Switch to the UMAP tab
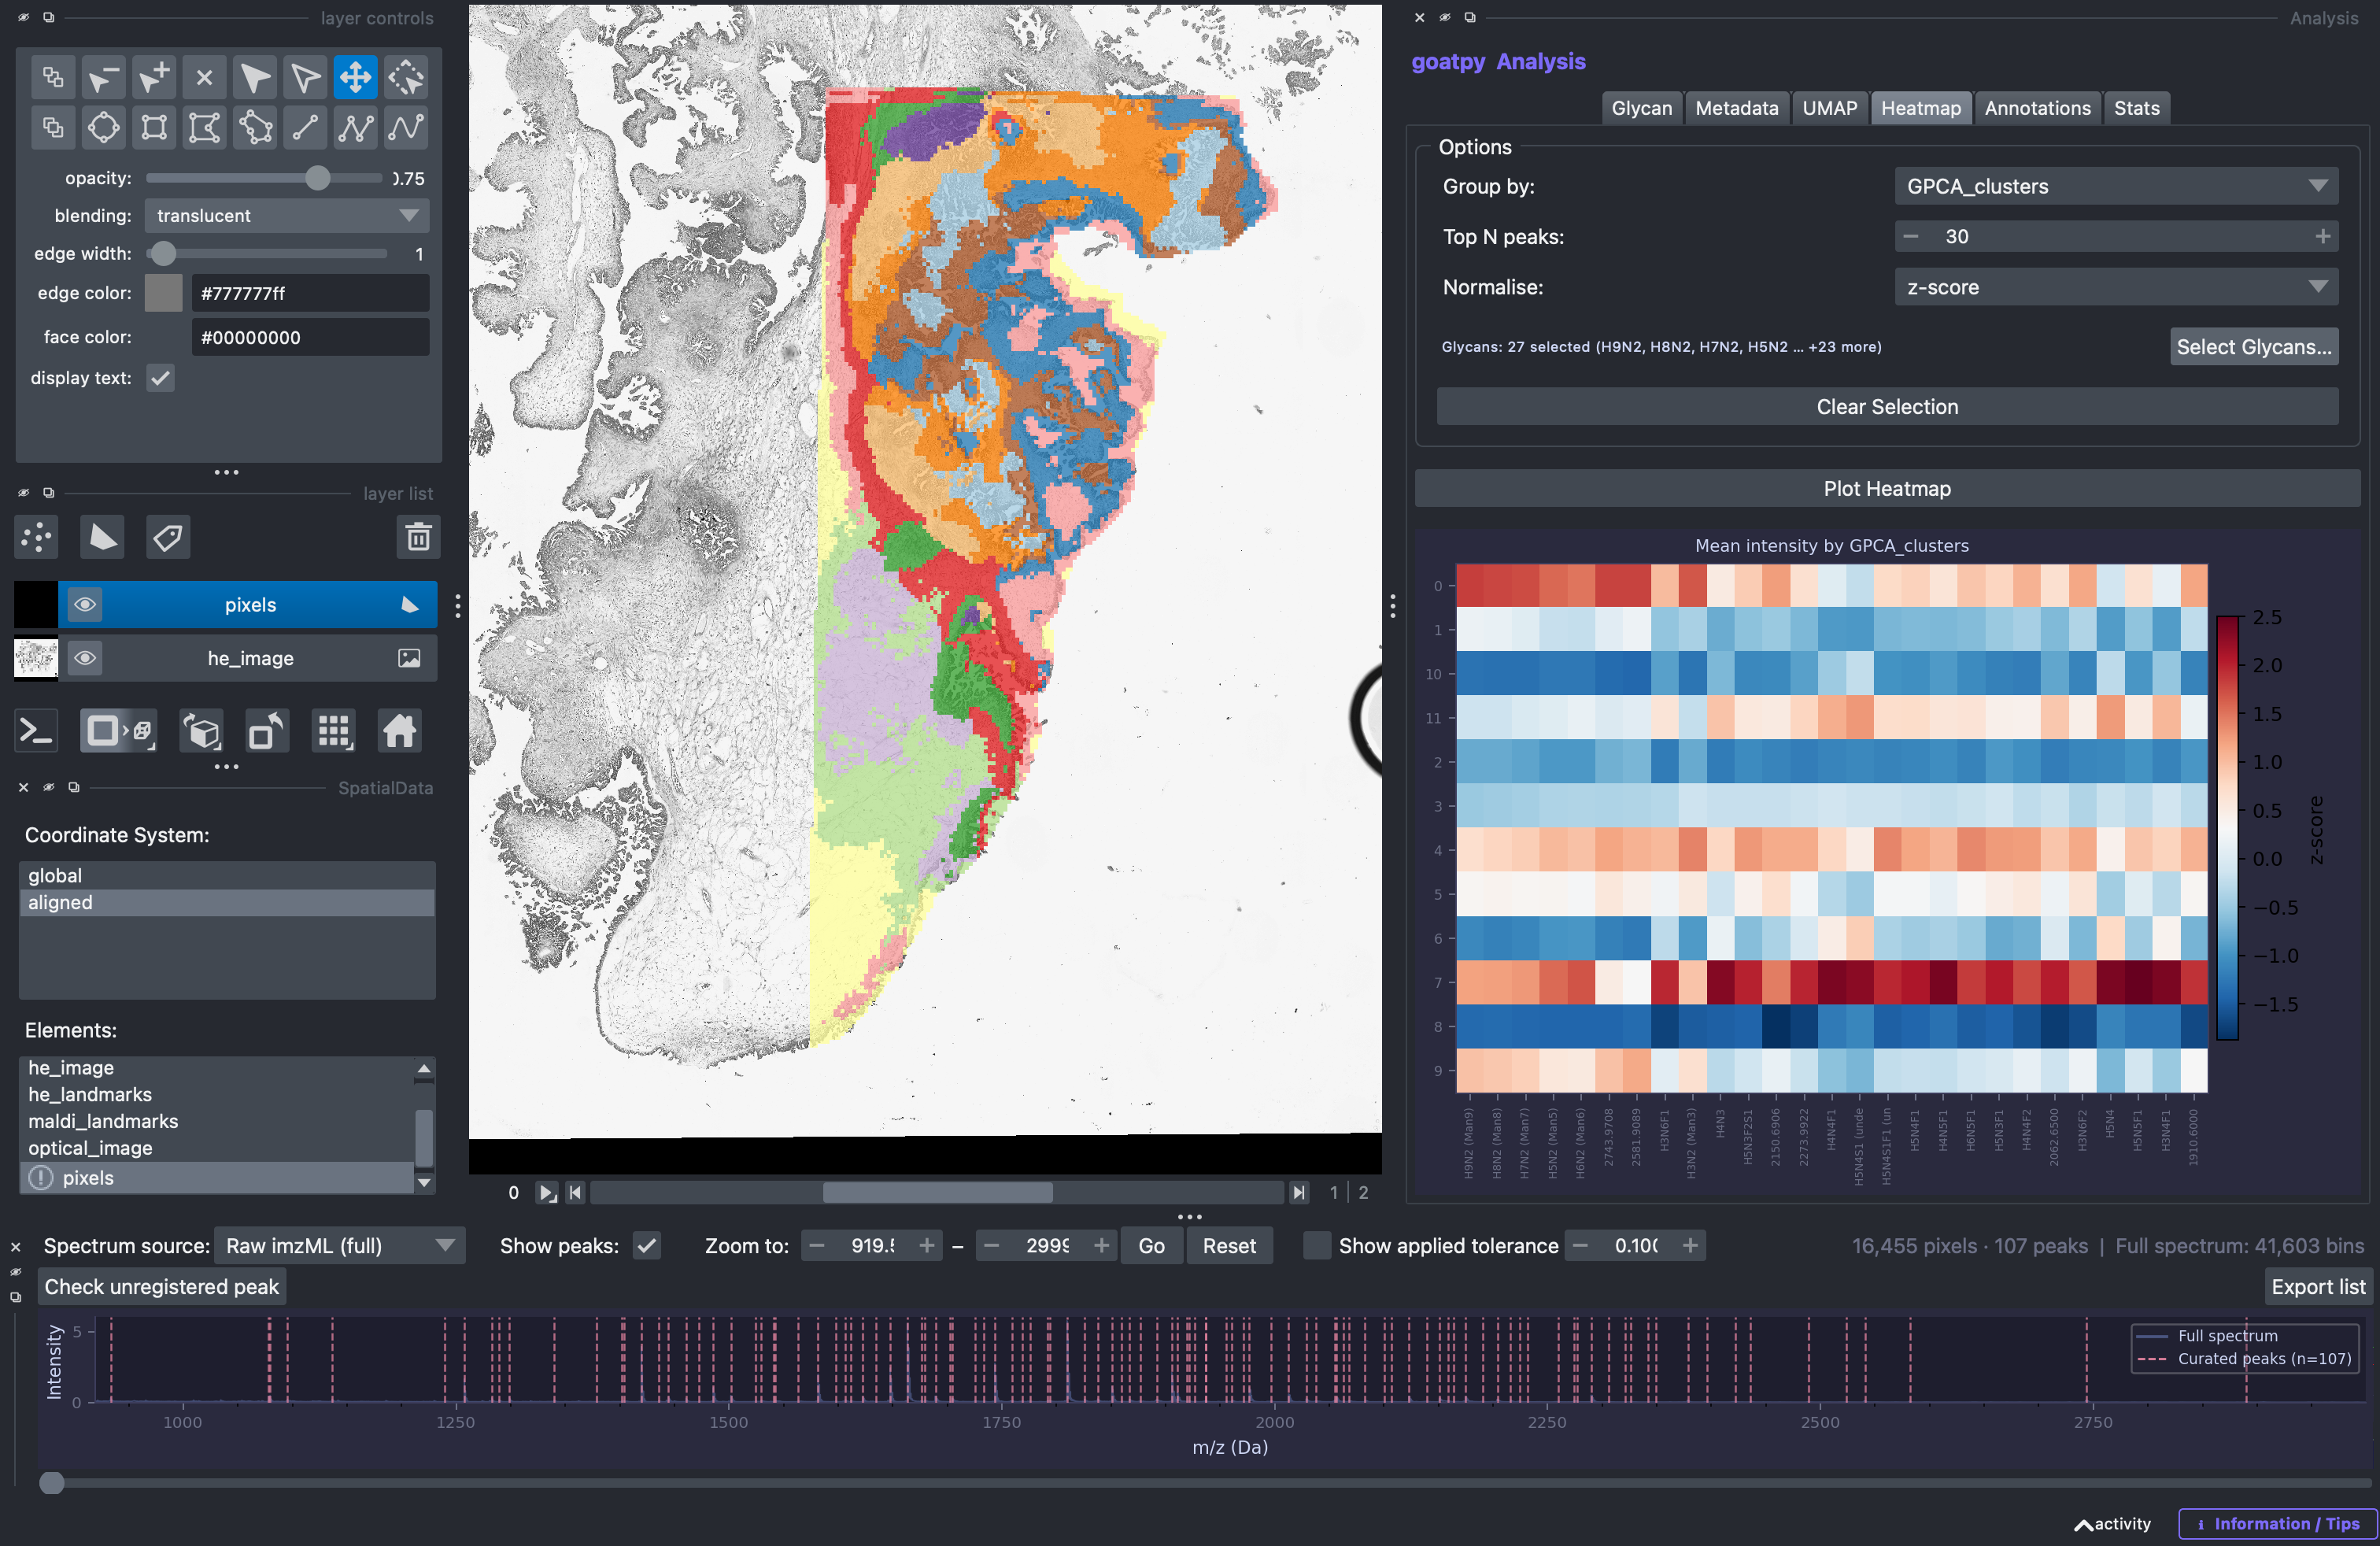Image resolution: width=2380 pixels, height=1546 pixels. [1829, 108]
